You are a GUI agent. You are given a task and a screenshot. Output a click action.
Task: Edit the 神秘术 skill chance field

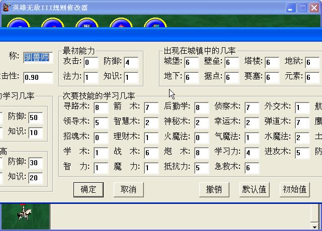(x=202, y=123)
